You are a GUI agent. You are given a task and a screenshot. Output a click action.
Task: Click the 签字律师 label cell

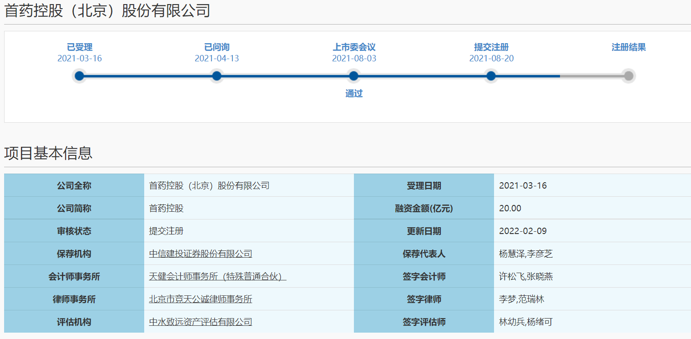[x=424, y=299]
